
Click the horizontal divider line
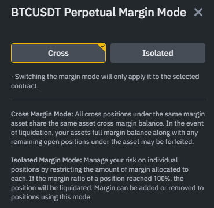point(108,100)
